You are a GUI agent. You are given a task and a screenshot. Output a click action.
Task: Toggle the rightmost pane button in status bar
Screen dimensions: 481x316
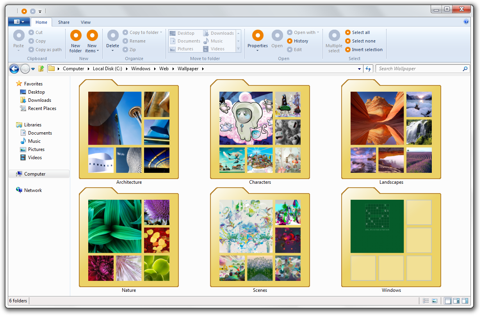click(x=465, y=301)
